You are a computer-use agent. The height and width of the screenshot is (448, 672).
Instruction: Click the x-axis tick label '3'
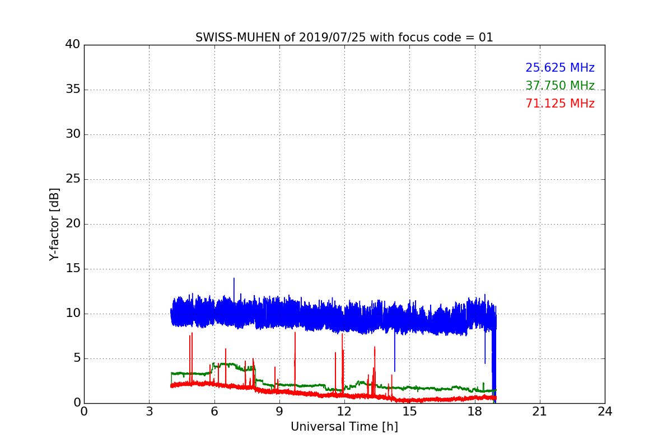149,412
